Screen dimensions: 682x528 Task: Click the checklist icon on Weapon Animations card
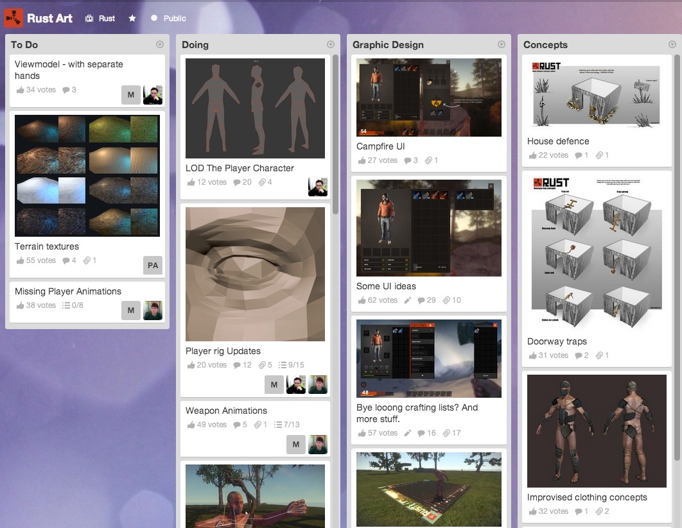tap(278, 425)
